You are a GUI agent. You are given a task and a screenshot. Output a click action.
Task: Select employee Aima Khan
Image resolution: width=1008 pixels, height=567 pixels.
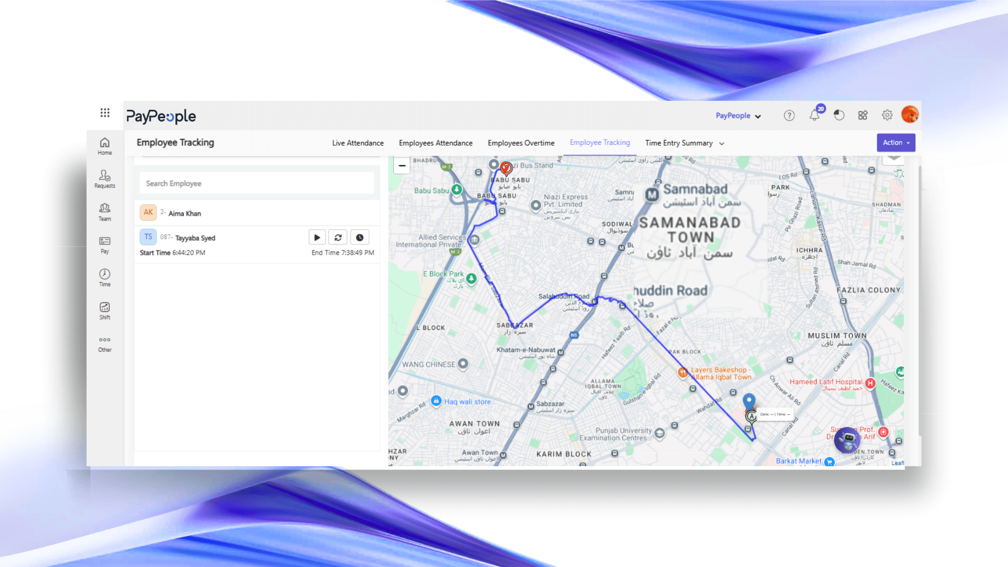coord(185,213)
